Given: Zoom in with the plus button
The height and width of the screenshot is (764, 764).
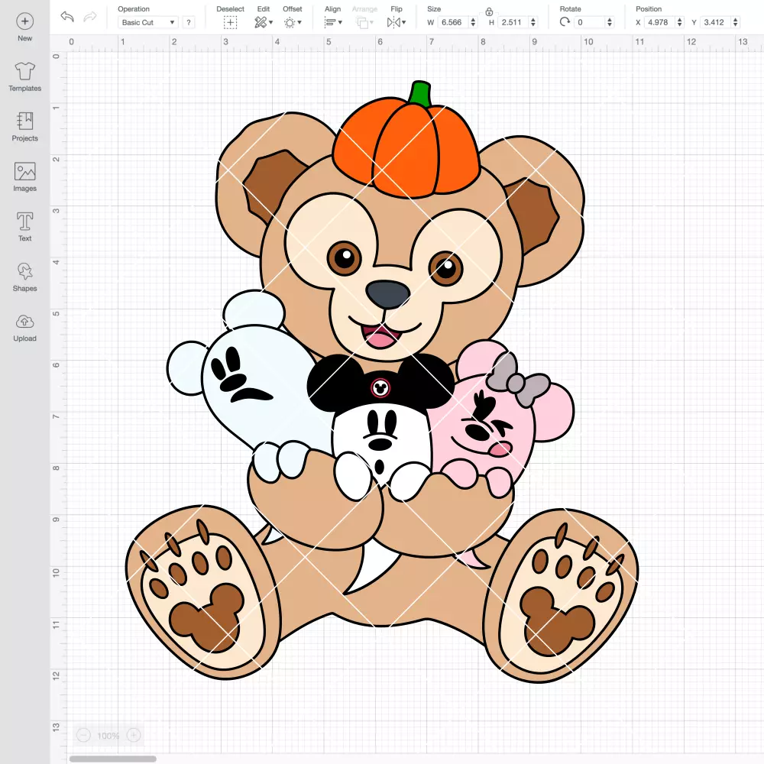Looking at the screenshot, I should (134, 735).
